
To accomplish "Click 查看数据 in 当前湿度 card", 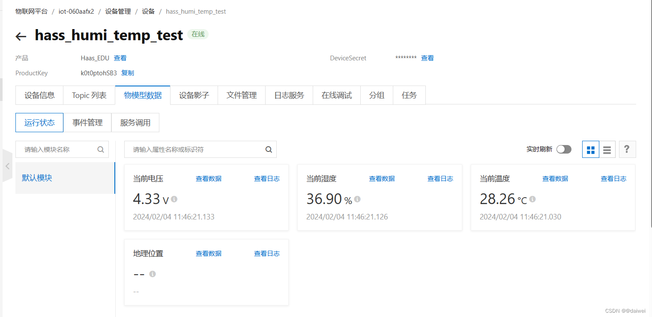I will click(x=382, y=179).
